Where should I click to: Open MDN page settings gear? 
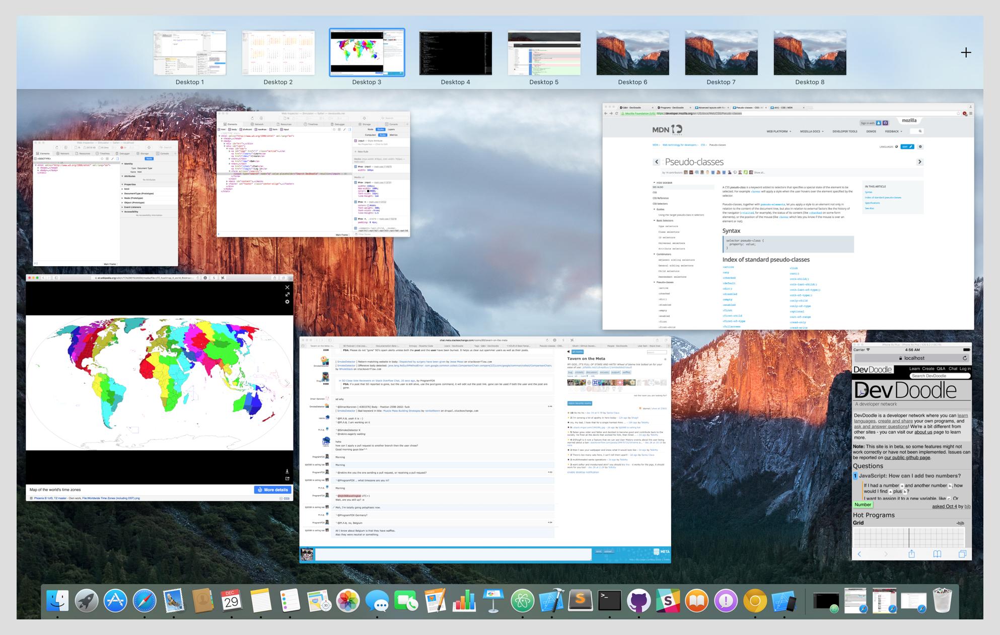click(920, 147)
